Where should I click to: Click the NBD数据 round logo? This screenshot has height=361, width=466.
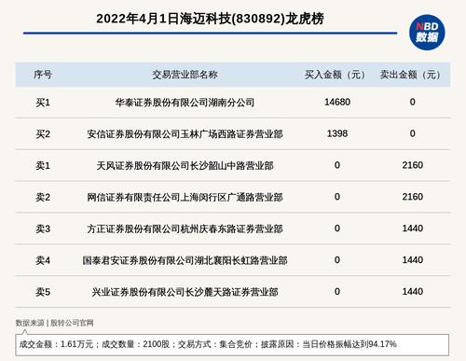click(x=427, y=33)
